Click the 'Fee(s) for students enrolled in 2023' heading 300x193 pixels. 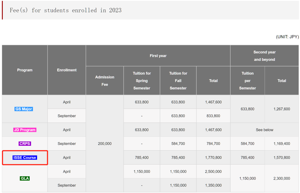coord(66,10)
